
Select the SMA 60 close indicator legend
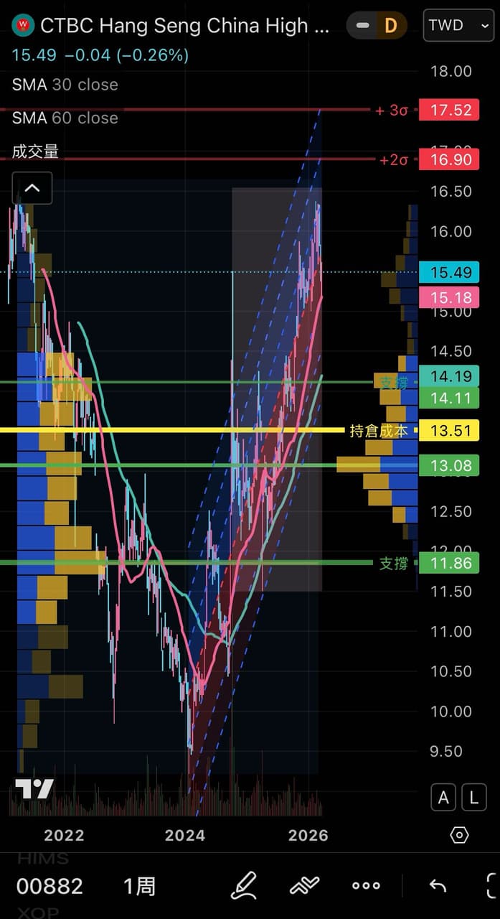[x=65, y=118]
